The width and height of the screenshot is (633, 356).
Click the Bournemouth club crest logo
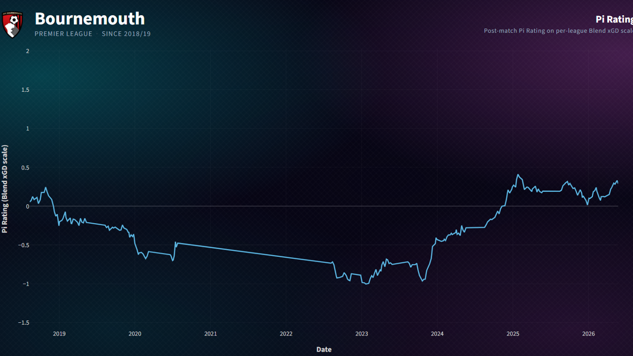(12, 25)
